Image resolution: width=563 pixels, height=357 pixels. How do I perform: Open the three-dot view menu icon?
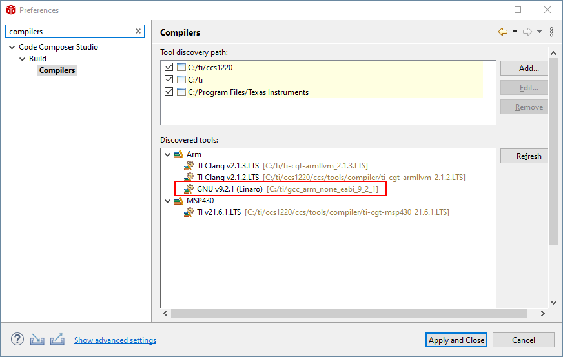tap(551, 32)
